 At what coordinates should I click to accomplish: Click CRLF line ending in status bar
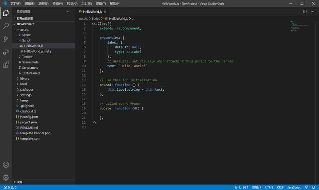[x=280, y=187]
